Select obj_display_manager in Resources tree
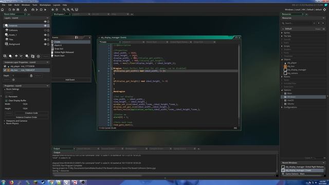This screenshot has height=185, width=329. click(297, 70)
